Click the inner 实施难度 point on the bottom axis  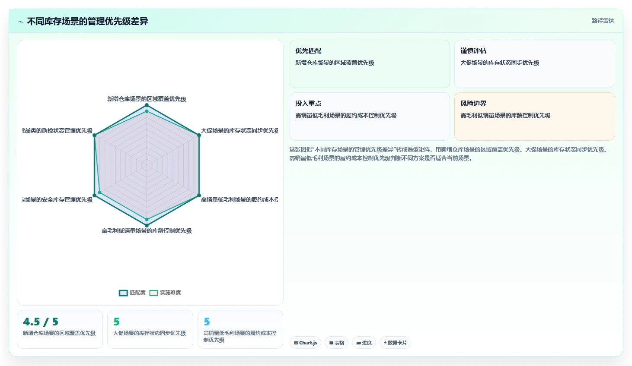(147, 220)
